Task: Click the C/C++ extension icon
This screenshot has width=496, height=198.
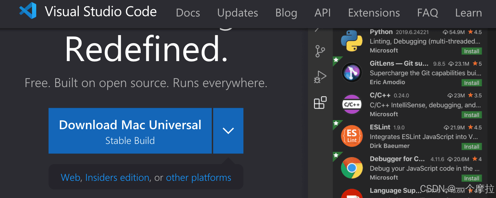Action: click(x=352, y=104)
